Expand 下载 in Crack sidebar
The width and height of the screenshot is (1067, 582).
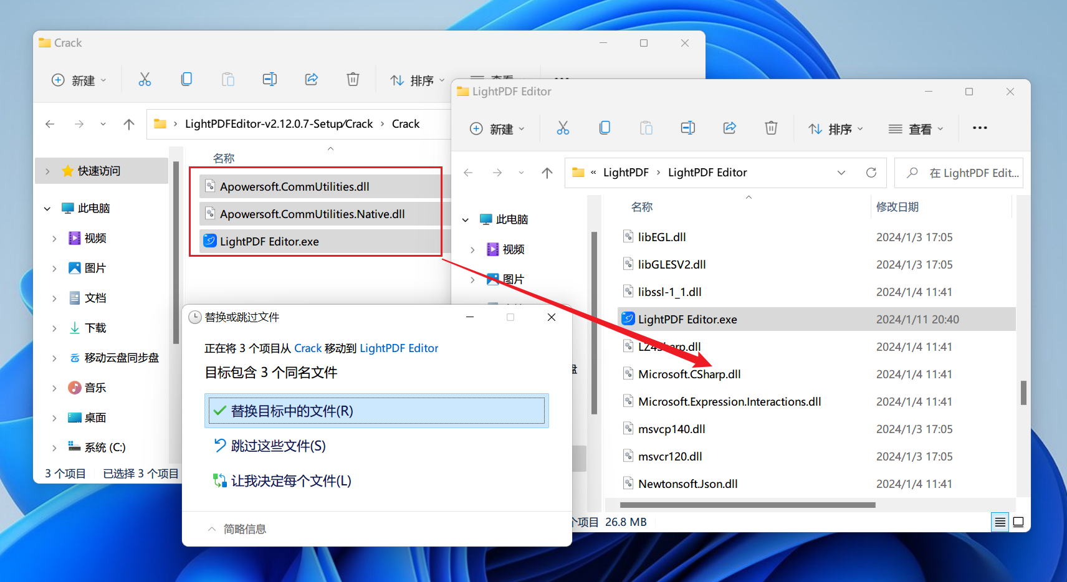(x=54, y=328)
